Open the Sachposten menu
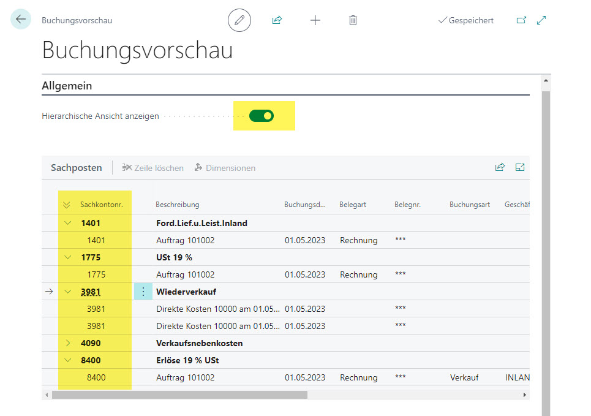This screenshot has width=591, height=416. [76, 168]
